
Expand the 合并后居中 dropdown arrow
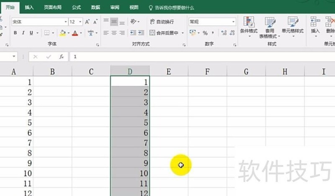183,33
